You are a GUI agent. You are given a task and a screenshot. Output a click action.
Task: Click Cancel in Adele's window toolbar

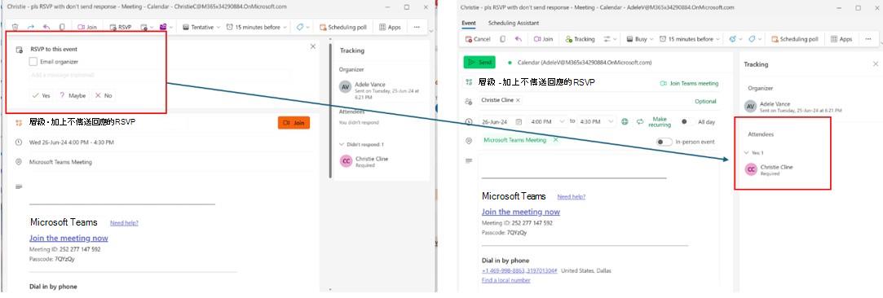pyautogui.click(x=478, y=39)
